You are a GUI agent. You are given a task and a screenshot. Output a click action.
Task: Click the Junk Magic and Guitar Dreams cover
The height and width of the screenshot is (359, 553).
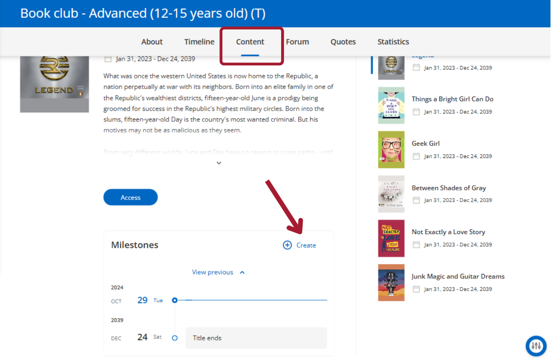[x=391, y=283]
